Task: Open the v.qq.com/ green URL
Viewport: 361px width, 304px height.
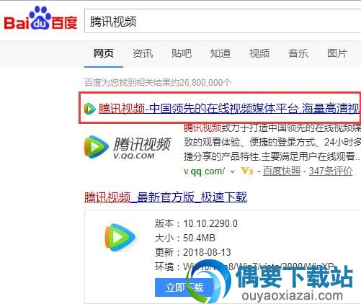Action: (x=204, y=171)
